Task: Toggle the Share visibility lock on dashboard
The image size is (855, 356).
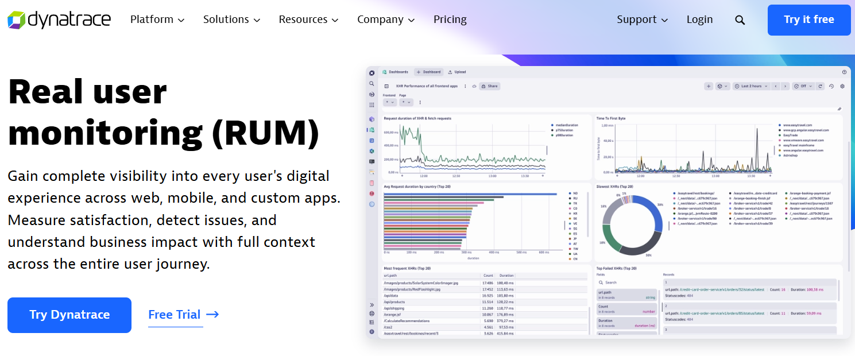Action: (483, 86)
